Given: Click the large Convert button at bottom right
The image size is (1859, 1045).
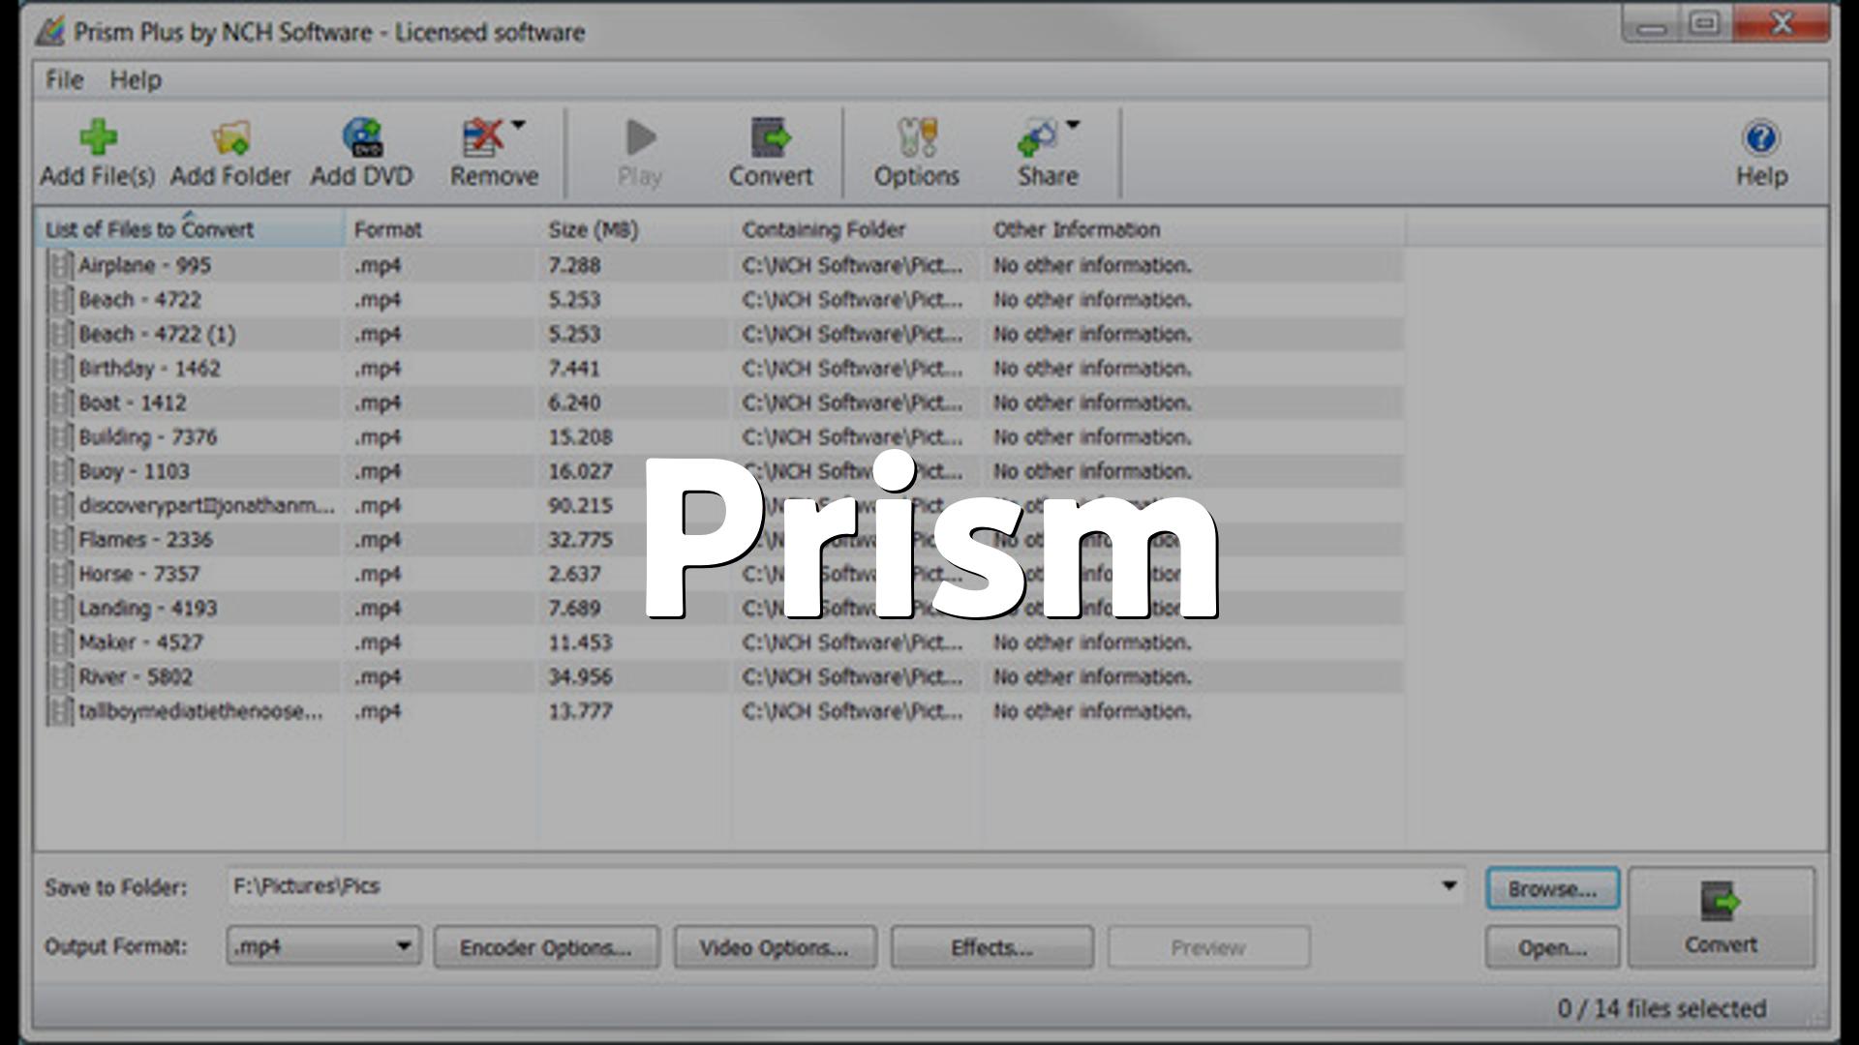Looking at the screenshot, I should point(1722,917).
